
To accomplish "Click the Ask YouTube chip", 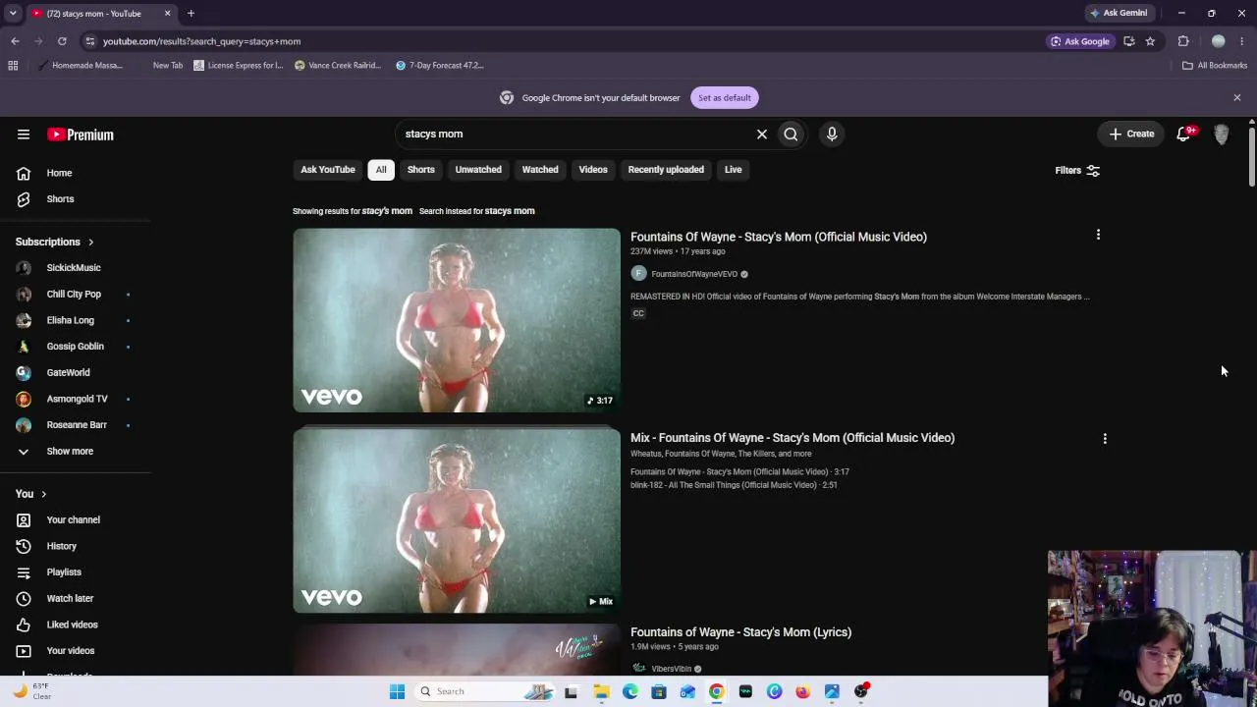I will pos(328,170).
